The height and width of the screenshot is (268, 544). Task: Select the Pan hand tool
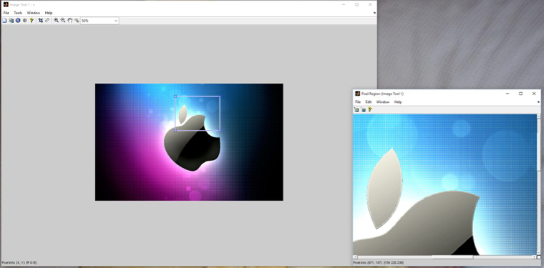pyautogui.click(x=69, y=21)
